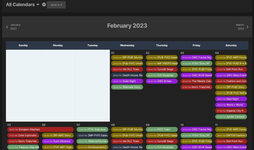Image resolution: width=254 pixels, height=150 pixels.
Task: Select the Cyrodiil Siege event on the 2nd
Action: coord(162,69)
